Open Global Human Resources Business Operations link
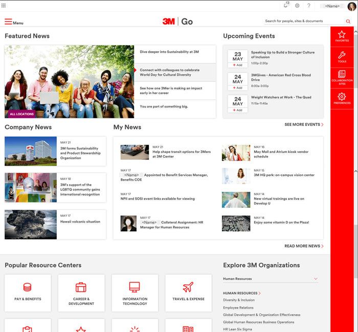 pos(258,322)
